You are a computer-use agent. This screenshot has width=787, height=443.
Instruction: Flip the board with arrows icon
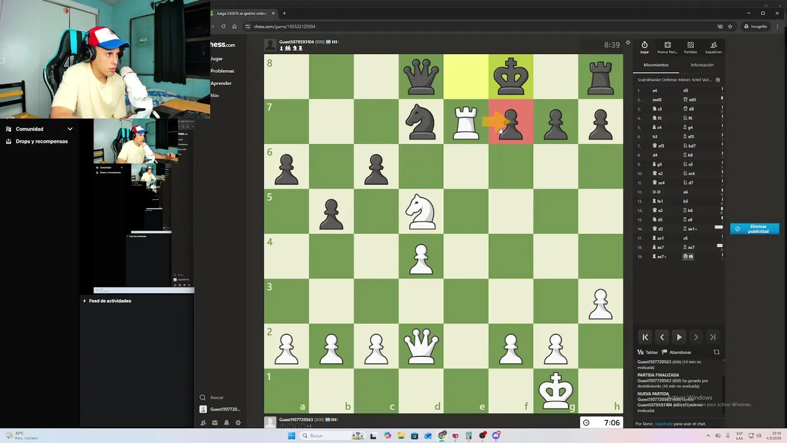click(x=716, y=352)
